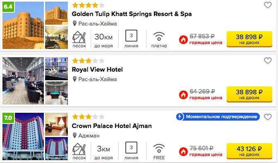Click the free Wi-Fi icon for Crown Palace
The image size is (278, 163).
[x=159, y=148]
